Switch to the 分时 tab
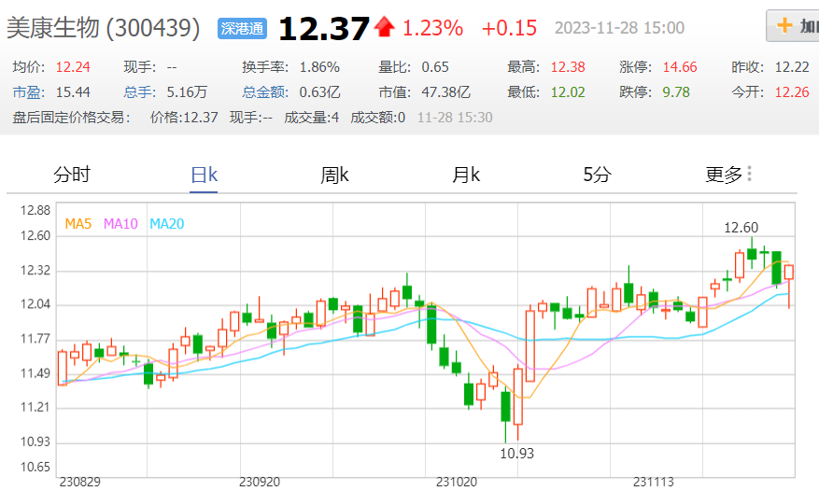This screenshot has width=819, height=491. click(72, 175)
